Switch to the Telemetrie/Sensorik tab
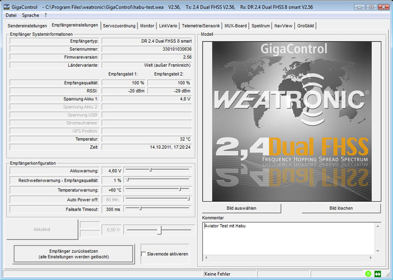 click(x=201, y=26)
